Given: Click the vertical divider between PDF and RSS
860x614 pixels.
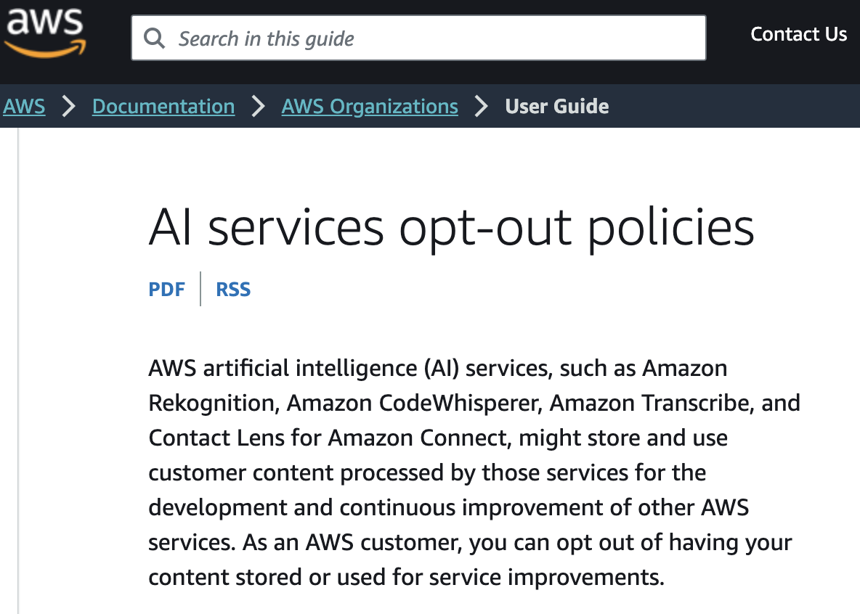Looking at the screenshot, I should point(200,290).
